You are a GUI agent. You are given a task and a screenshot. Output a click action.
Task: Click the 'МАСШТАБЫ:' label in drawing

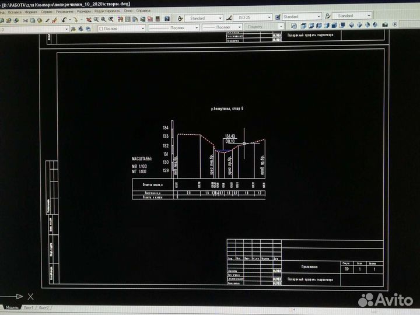(142, 159)
